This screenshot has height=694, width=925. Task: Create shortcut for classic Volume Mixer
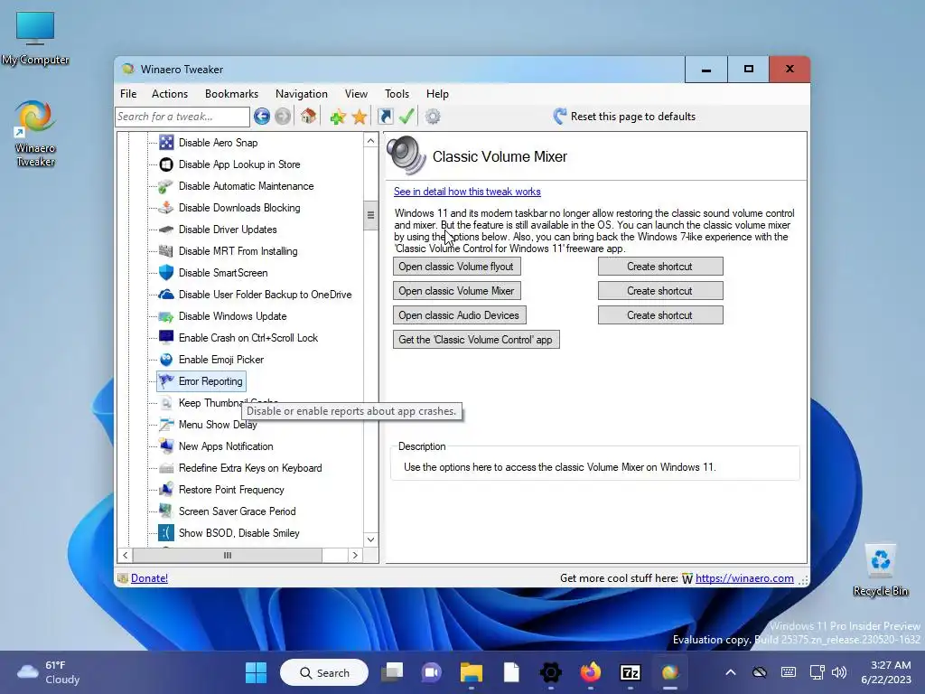(x=660, y=290)
